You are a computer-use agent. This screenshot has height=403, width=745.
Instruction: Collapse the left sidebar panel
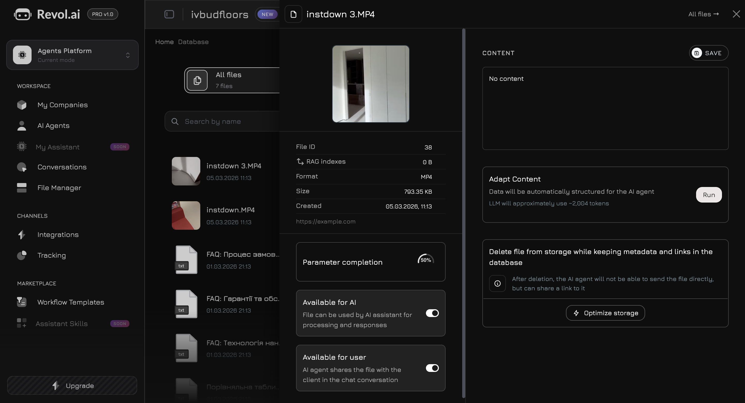point(169,14)
